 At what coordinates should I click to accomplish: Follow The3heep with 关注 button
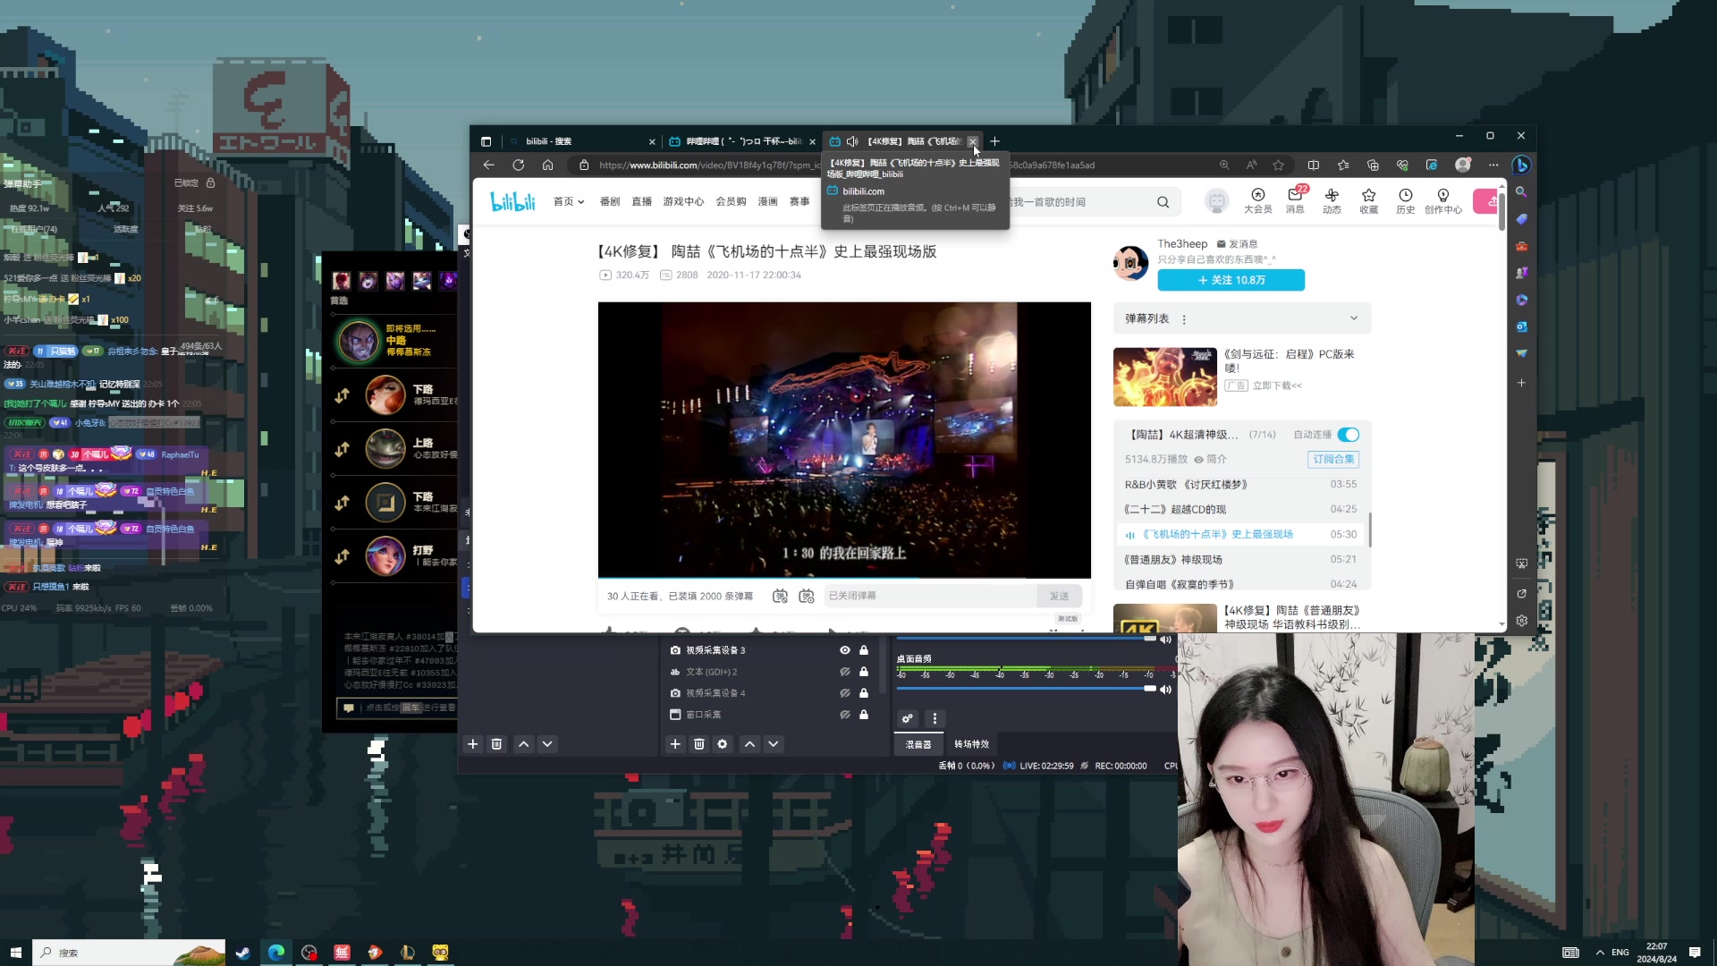click(x=1231, y=280)
